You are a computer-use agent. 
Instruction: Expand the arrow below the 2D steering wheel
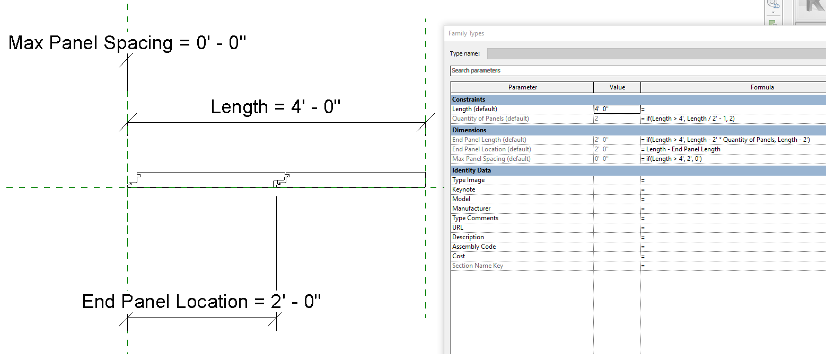(x=773, y=13)
